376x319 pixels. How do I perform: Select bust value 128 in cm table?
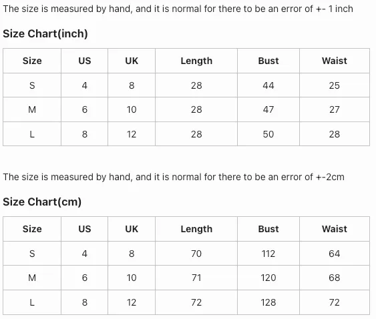(268, 302)
